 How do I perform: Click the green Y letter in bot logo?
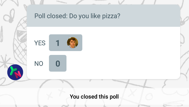13,71
